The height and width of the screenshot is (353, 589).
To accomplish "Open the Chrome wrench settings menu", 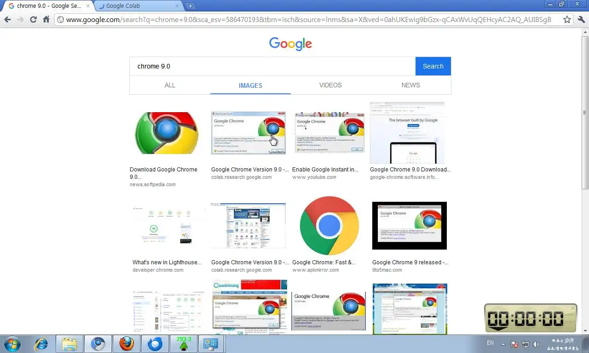I will 581,19.
